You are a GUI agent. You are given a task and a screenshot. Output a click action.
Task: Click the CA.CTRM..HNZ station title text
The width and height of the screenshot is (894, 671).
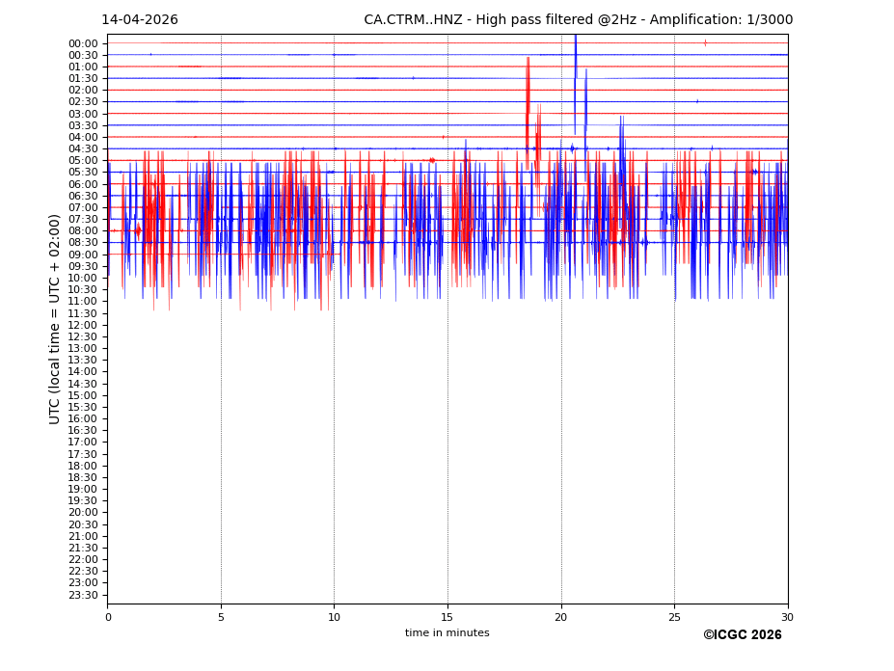[x=578, y=20]
